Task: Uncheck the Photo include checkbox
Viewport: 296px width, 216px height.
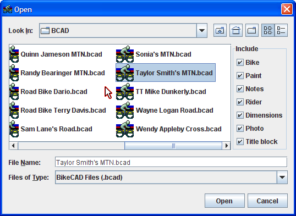Action: pyautogui.click(x=240, y=128)
